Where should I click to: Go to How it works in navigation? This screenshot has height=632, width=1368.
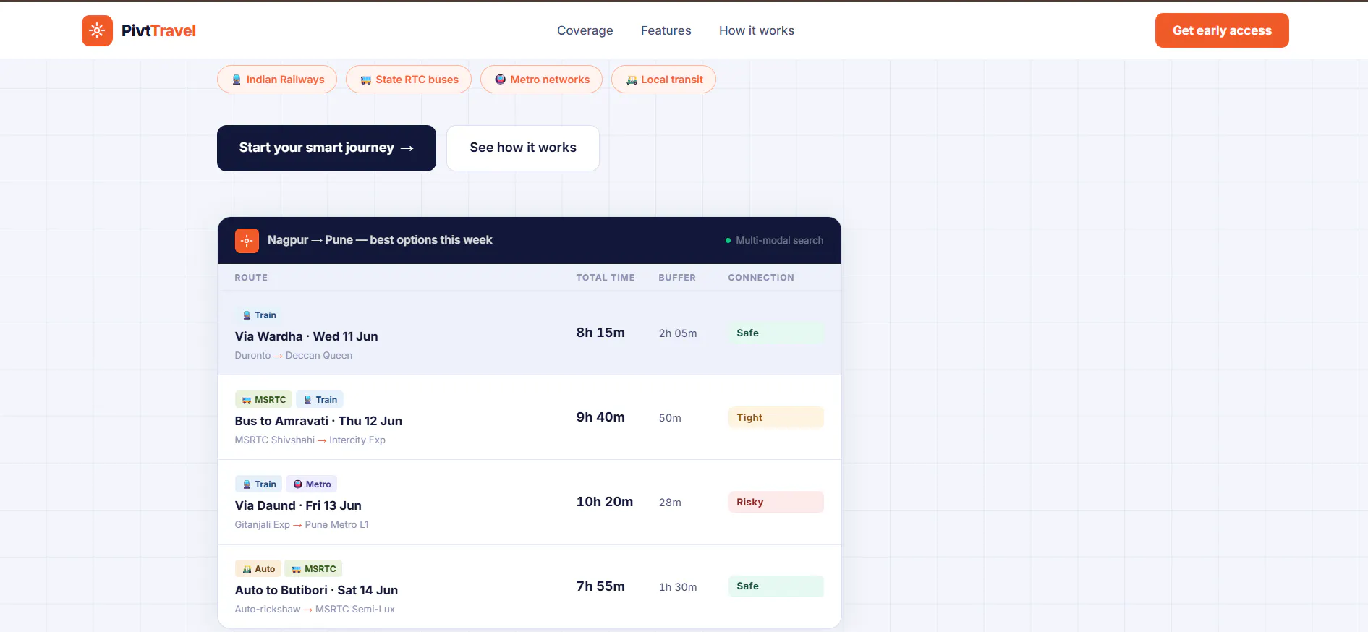[x=757, y=30]
